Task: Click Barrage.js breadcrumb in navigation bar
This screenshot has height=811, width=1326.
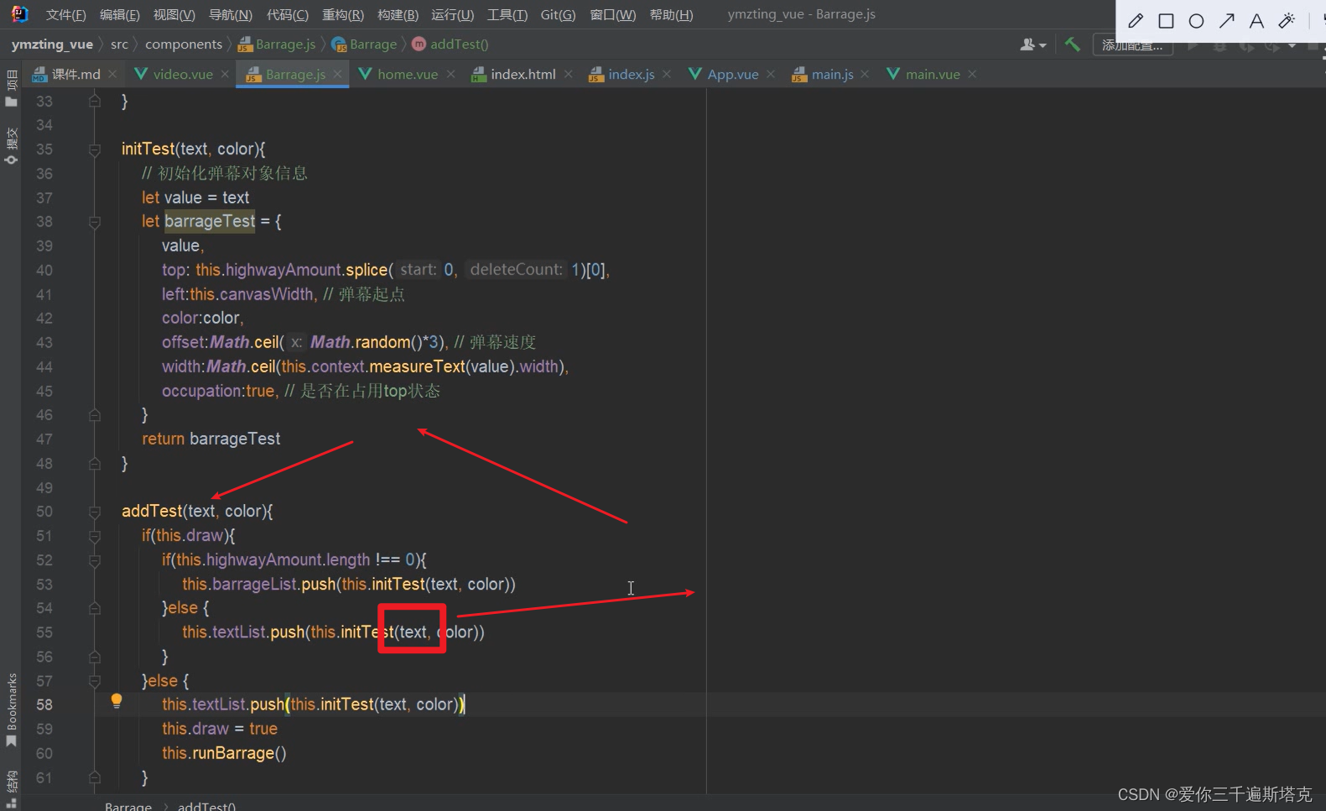Action: tap(278, 44)
